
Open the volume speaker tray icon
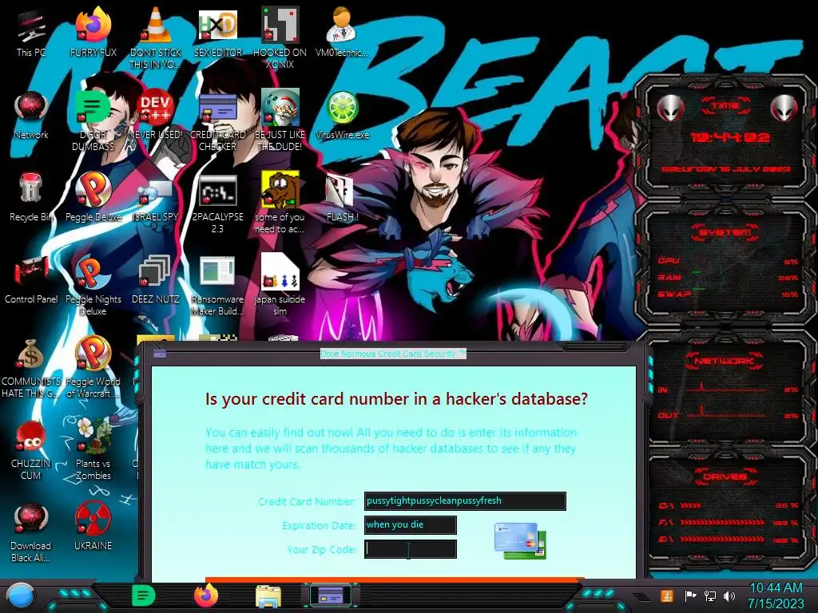pyautogui.click(x=729, y=595)
